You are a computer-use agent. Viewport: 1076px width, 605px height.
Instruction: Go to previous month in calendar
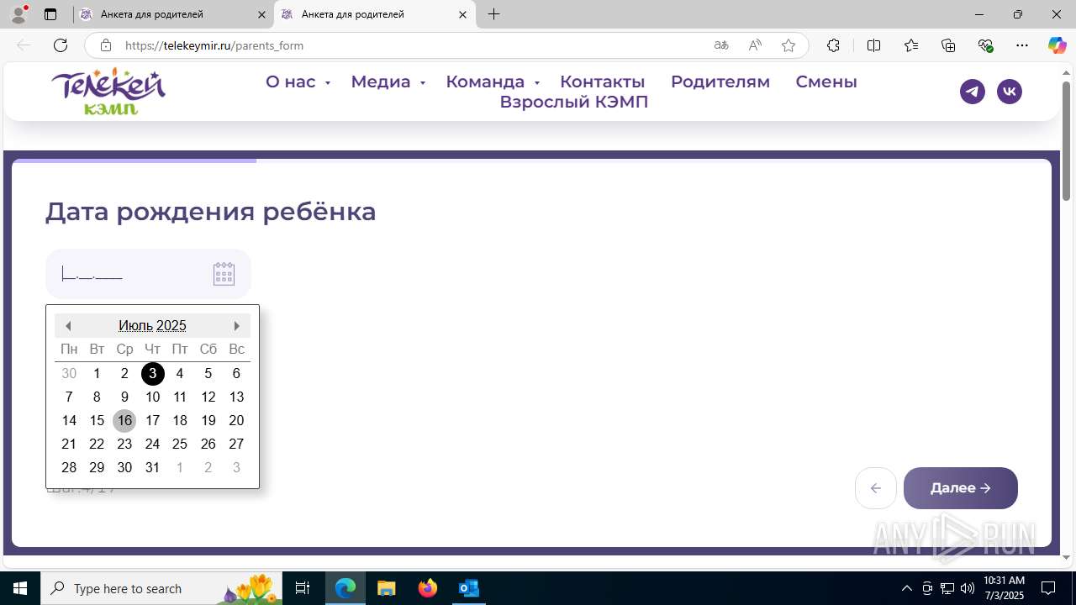pyautogui.click(x=68, y=326)
